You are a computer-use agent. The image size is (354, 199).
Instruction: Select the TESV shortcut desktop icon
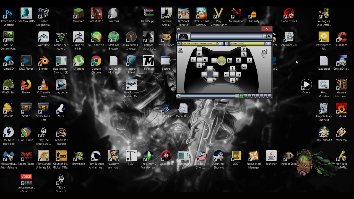61,184
